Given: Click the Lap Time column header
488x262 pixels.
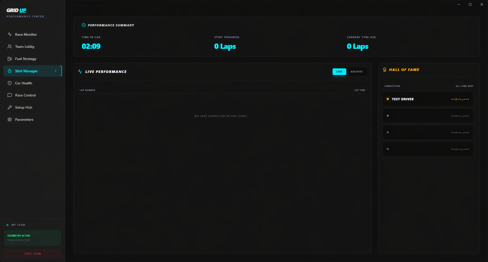Looking at the screenshot, I should coord(360,90).
